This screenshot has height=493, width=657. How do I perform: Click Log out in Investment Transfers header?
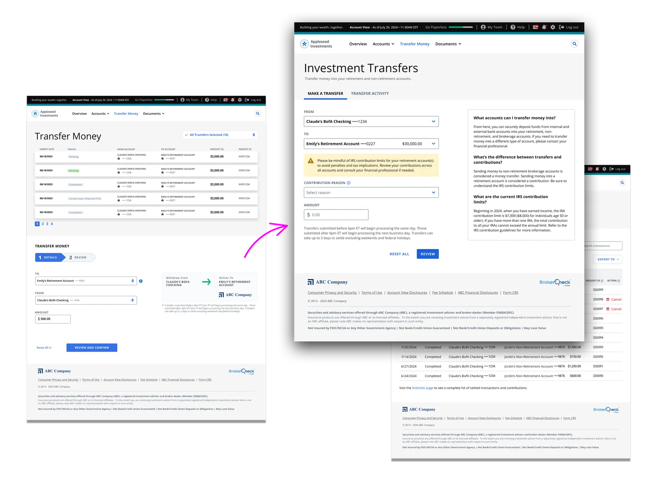pyautogui.click(x=569, y=27)
